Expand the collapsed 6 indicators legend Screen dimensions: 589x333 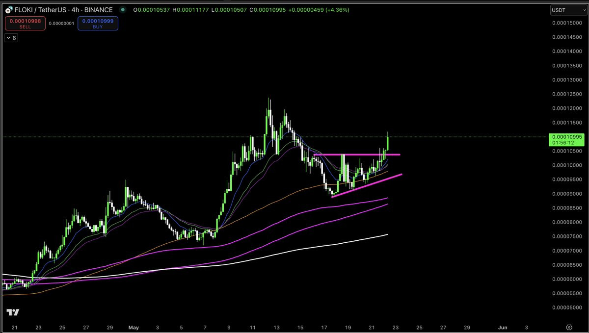coord(11,38)
